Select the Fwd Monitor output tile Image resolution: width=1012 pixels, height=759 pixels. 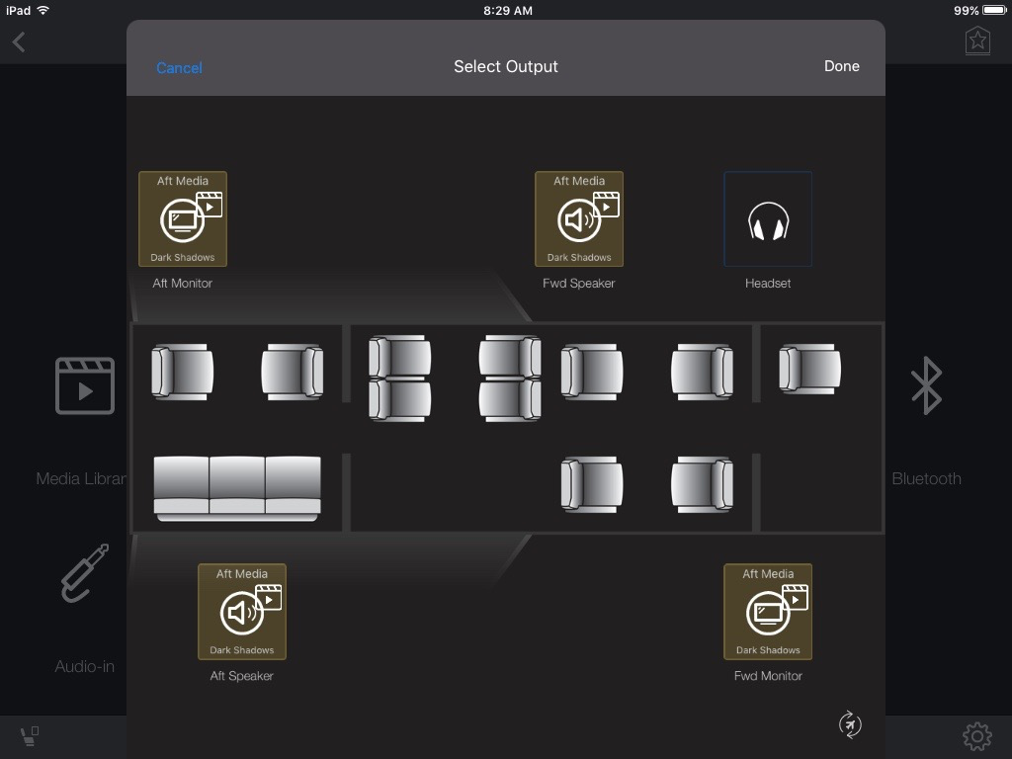click(x=768, y=612)
